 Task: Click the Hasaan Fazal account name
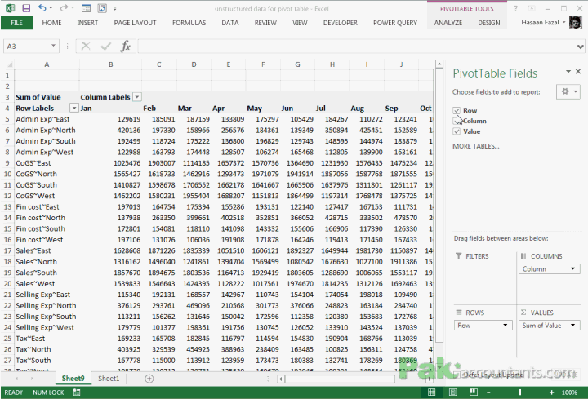(x=540, y=23)
